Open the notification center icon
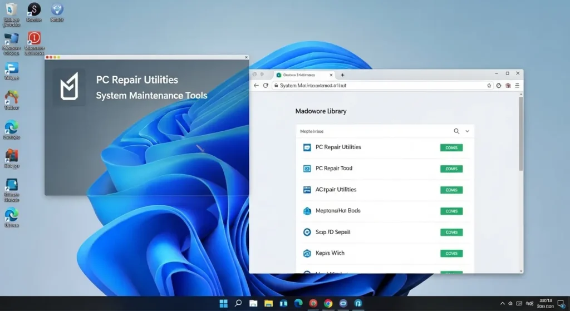The height and width of the screenshot is (311, 570). pyautogui.click(x=562, y=304)
